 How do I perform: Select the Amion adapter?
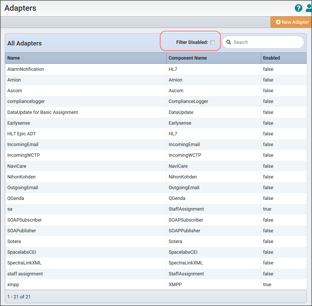pos(14,80)
